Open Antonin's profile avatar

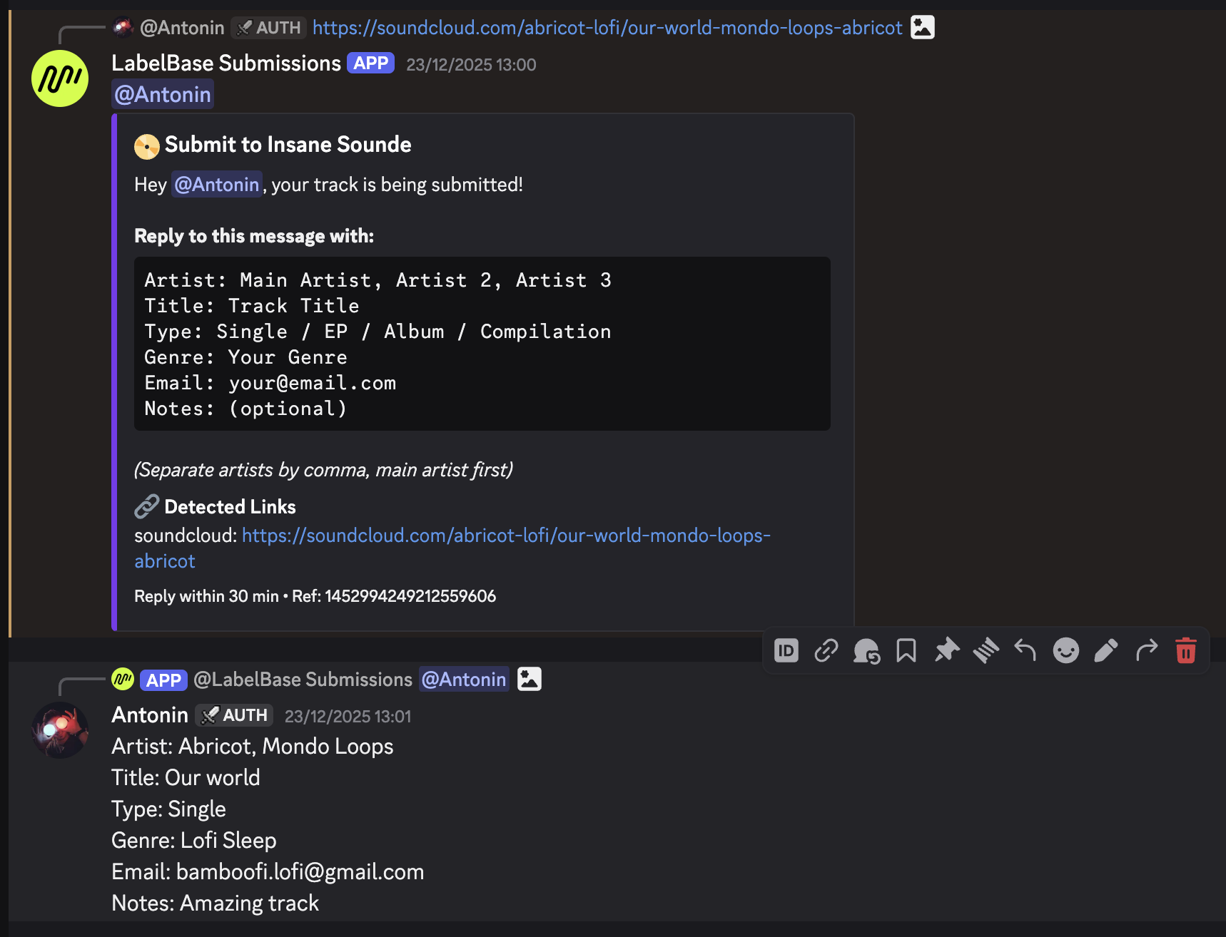pos(60,730)
